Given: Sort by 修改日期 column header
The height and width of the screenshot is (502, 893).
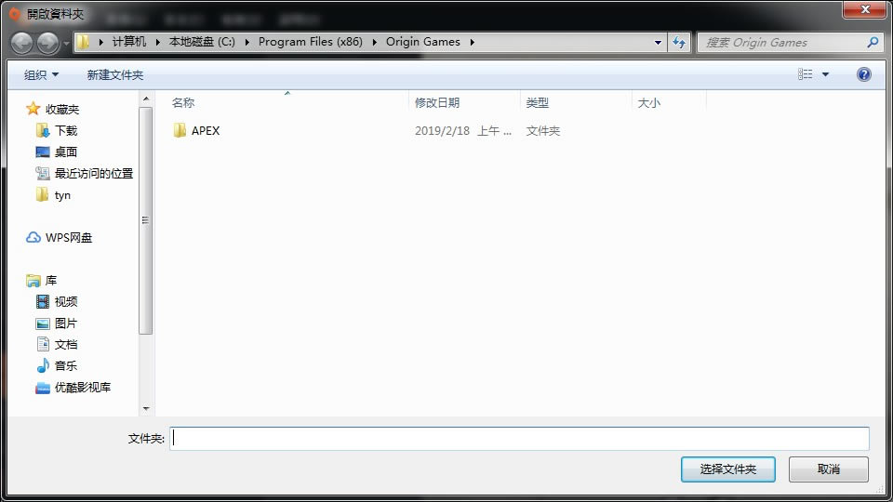Looking at the screenshot, I should coord(437,103).
